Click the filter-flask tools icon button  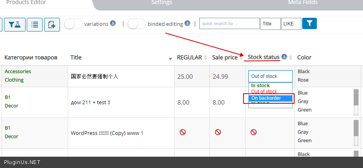click(17, 24)
